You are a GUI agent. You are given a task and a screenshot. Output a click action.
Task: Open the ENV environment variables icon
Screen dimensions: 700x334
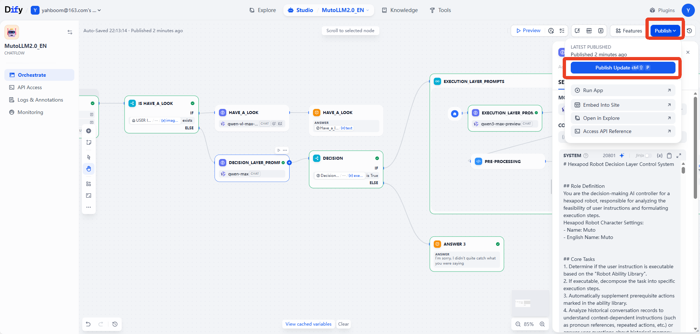pos(589,31)
